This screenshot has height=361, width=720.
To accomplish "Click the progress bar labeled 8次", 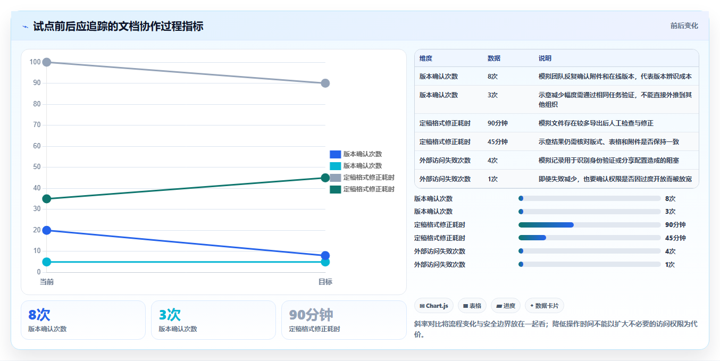I will click(590, 198).
